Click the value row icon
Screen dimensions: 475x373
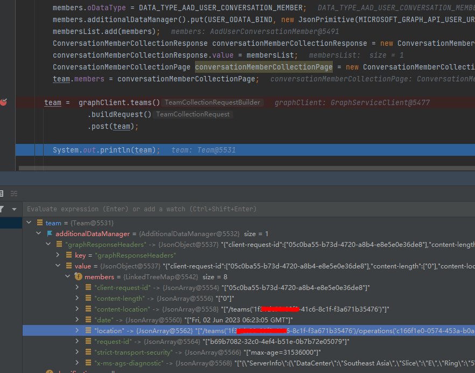69,266
